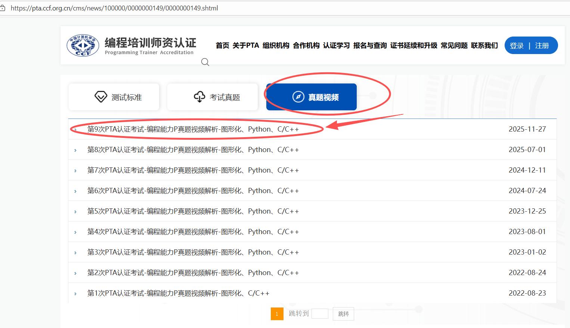This screenshot has width=570, height=328.
Task: Click the compass icon on 真题视频
Action: click(x=298, y=97)
